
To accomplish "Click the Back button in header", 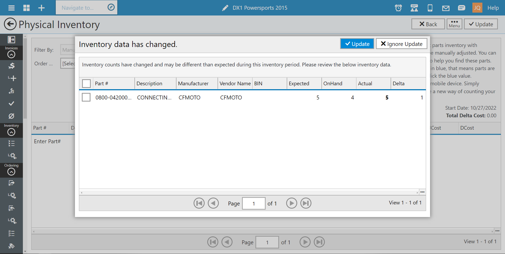I will tap(428, 24).
